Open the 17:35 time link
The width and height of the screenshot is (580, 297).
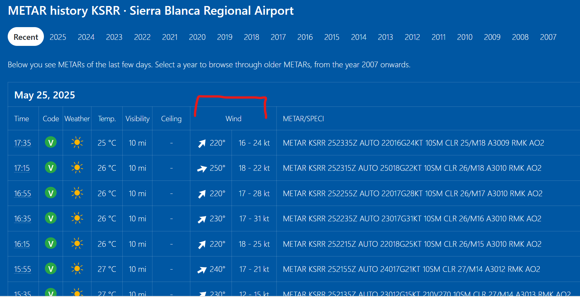[22, 143]
